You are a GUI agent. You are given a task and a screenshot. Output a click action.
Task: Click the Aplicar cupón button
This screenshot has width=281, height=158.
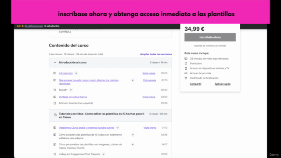[223, 84]
